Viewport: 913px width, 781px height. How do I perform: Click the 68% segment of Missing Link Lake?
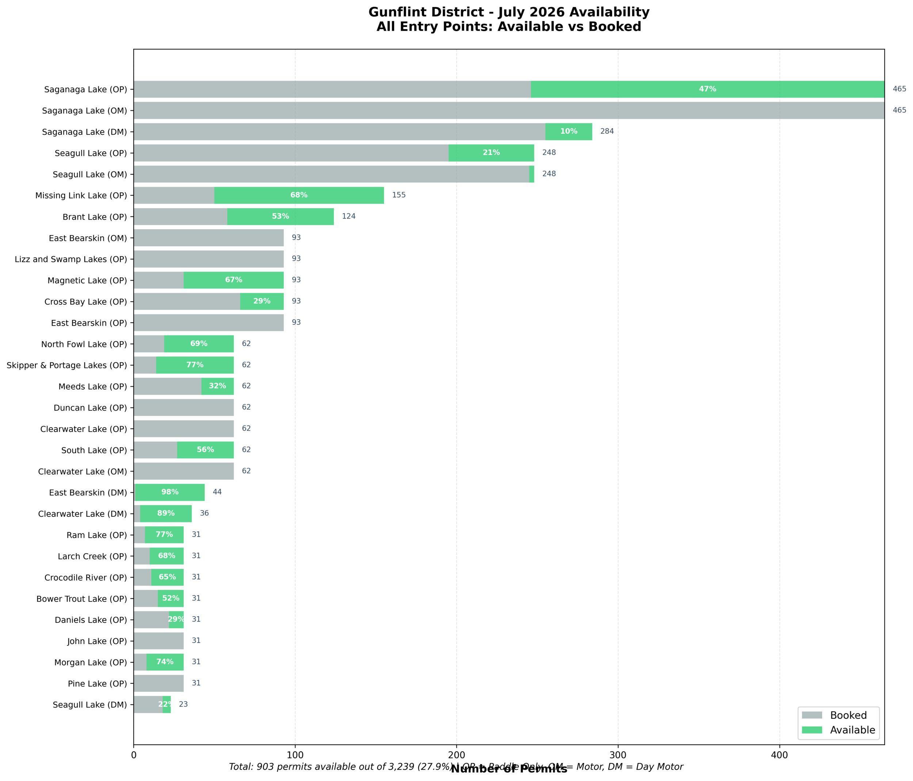tap(299, 195)
